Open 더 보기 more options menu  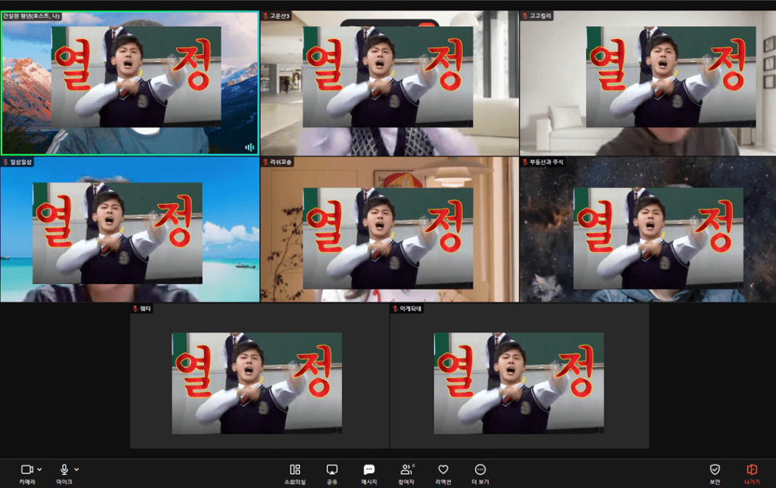pos(480,474)
